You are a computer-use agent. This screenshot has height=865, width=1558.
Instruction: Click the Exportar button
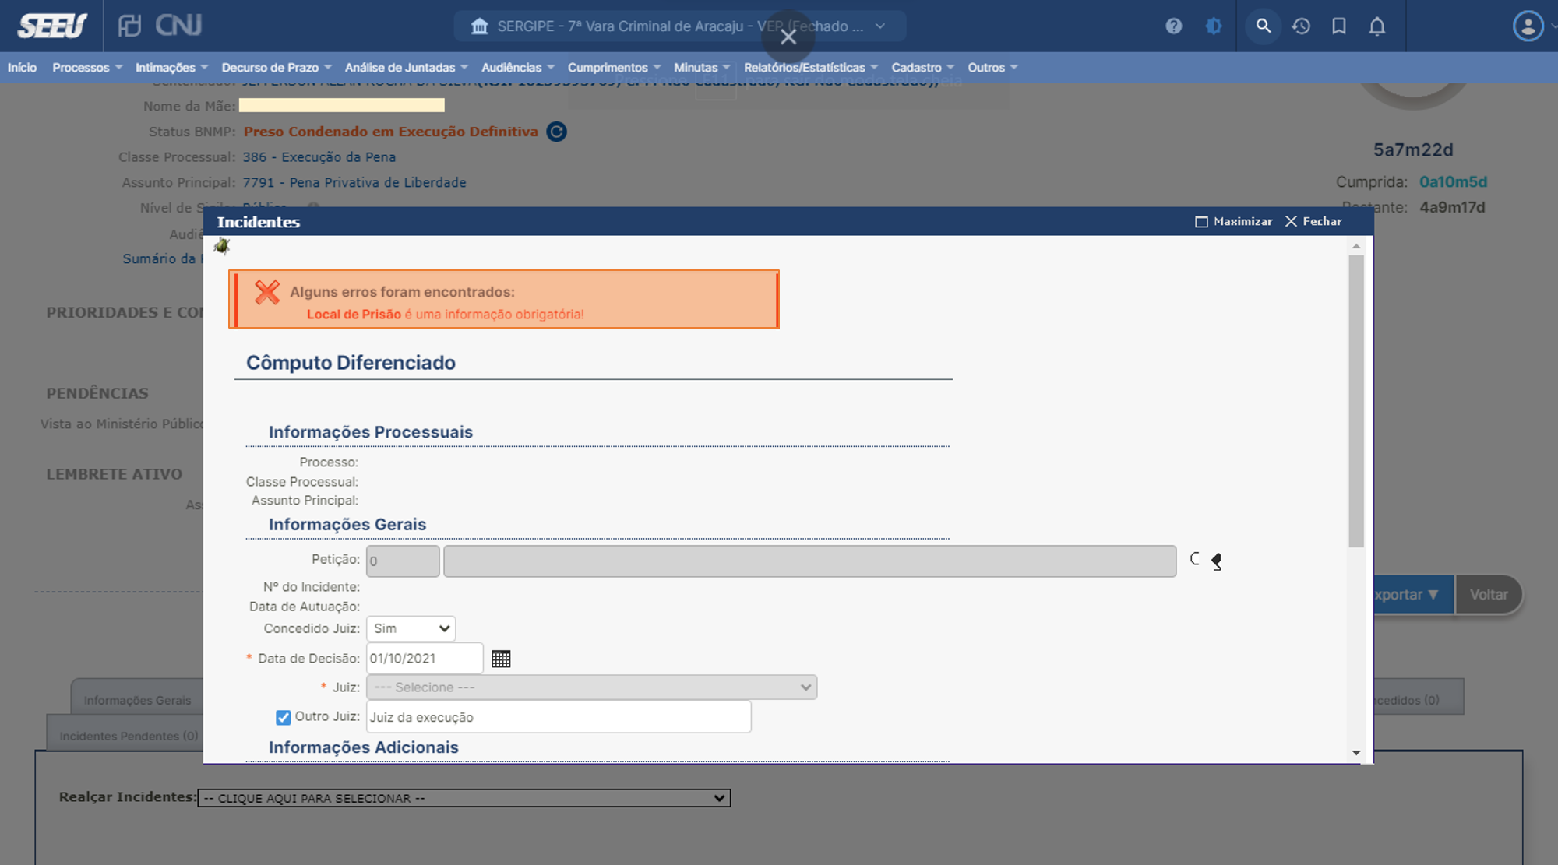point(1414,595)
